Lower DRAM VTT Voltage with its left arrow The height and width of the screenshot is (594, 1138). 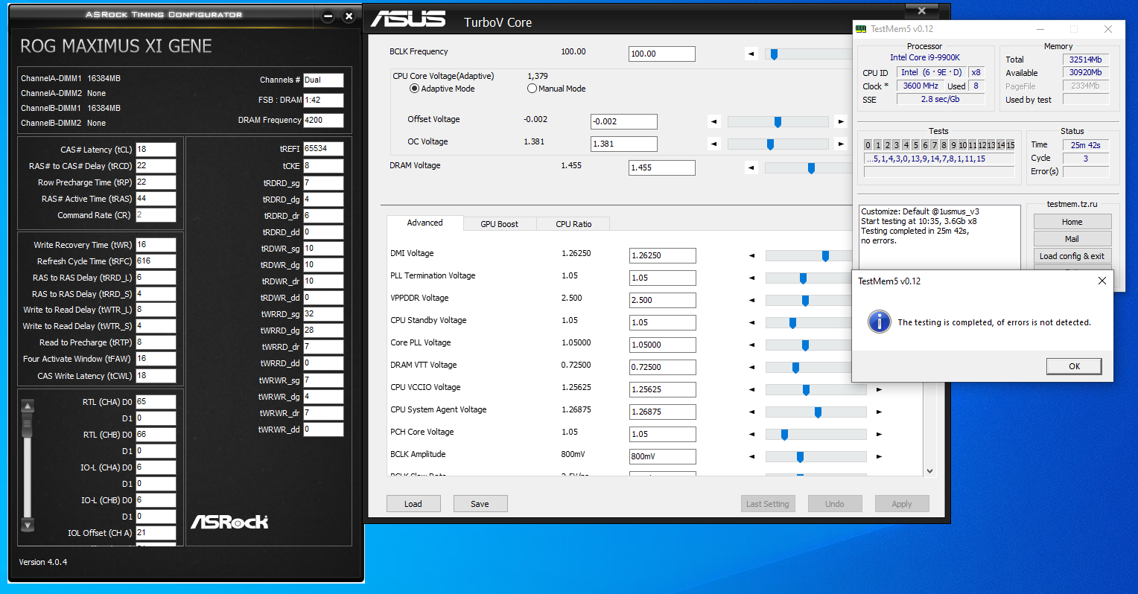(752, 368)
